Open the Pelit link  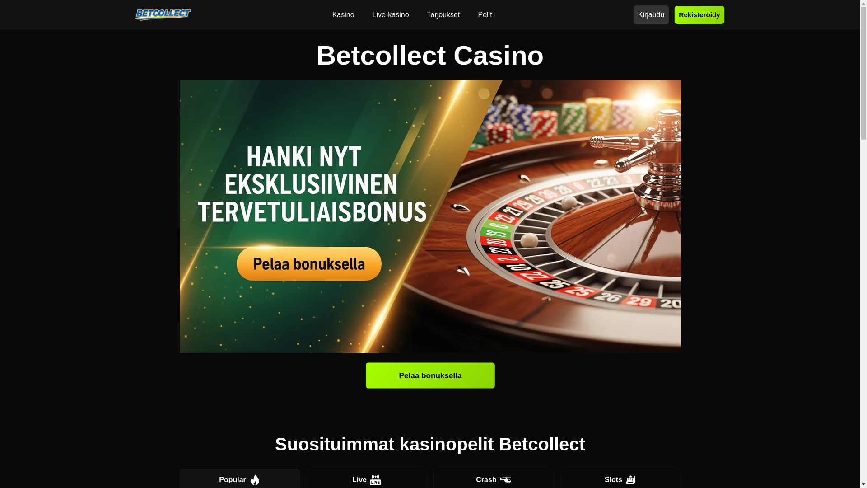(x=485, y=15)
